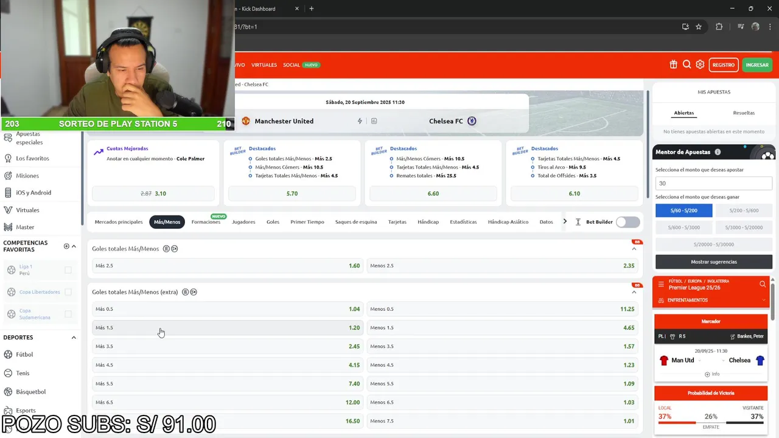Click the add favorite competition plus icon
This screenshot has width=779, height=438.
coord(66,246)
